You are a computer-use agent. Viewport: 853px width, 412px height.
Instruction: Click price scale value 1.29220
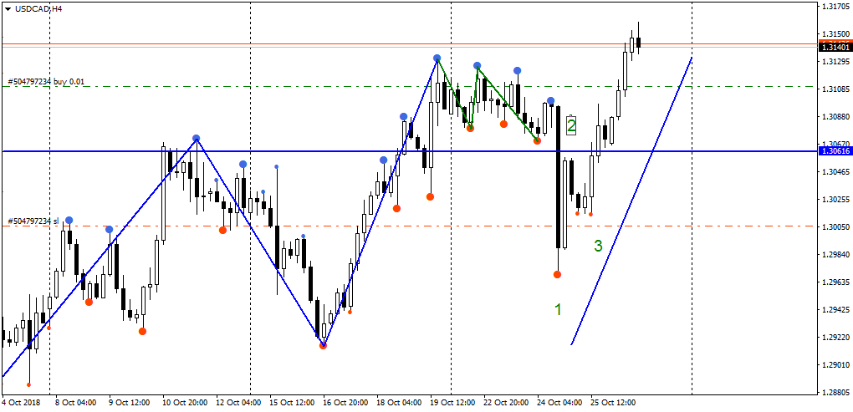pyautogui.click(x=836, y=337)
